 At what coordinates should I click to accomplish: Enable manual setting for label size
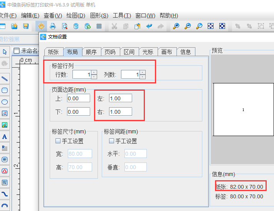pyautogui.click(x=58, y=141)
